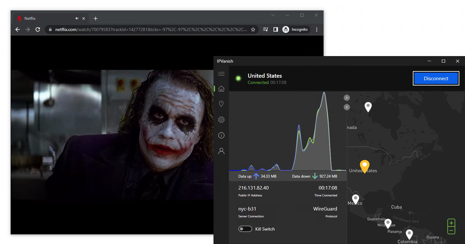Open a new browser tab
The image size is (465, 244).
coord(95,18)
